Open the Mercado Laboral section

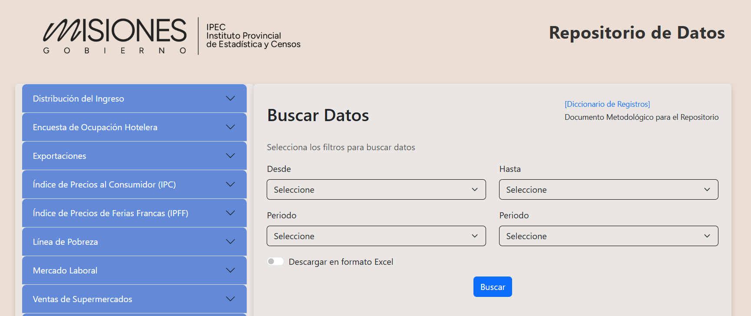(x=134, y=270)
